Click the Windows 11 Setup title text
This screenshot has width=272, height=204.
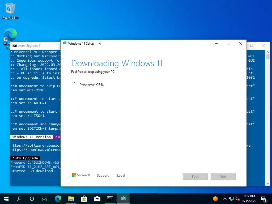[x=81, y=43]
